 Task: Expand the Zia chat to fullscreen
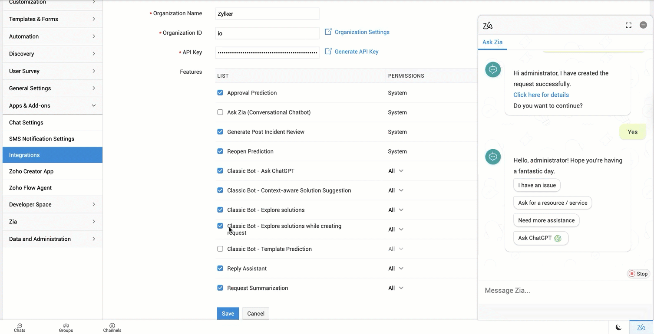coord(628,25)
